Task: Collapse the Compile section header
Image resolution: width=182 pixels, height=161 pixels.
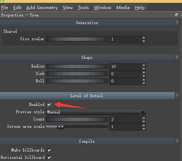Action: [87, 141]
